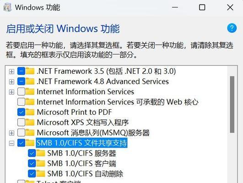This screenshot has width=243, height=183.
Task: Click the Windows Features title bar app icon
Action: point(7,7)
